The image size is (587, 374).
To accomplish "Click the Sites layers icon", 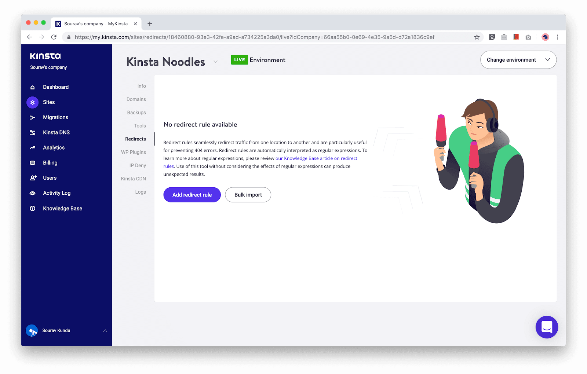I will (x=33, y=102).
